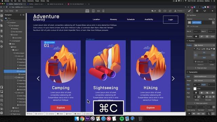Open the Assets panel
This screenshot has width=217, height=122.
pos(2,41)
